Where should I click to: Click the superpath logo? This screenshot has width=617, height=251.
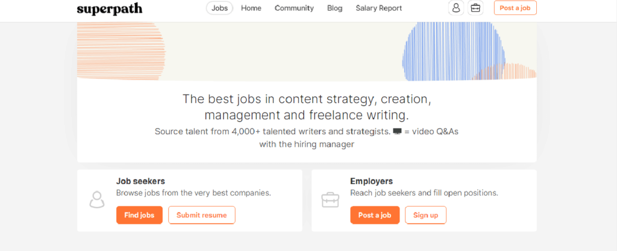click(x=109, y=8)
